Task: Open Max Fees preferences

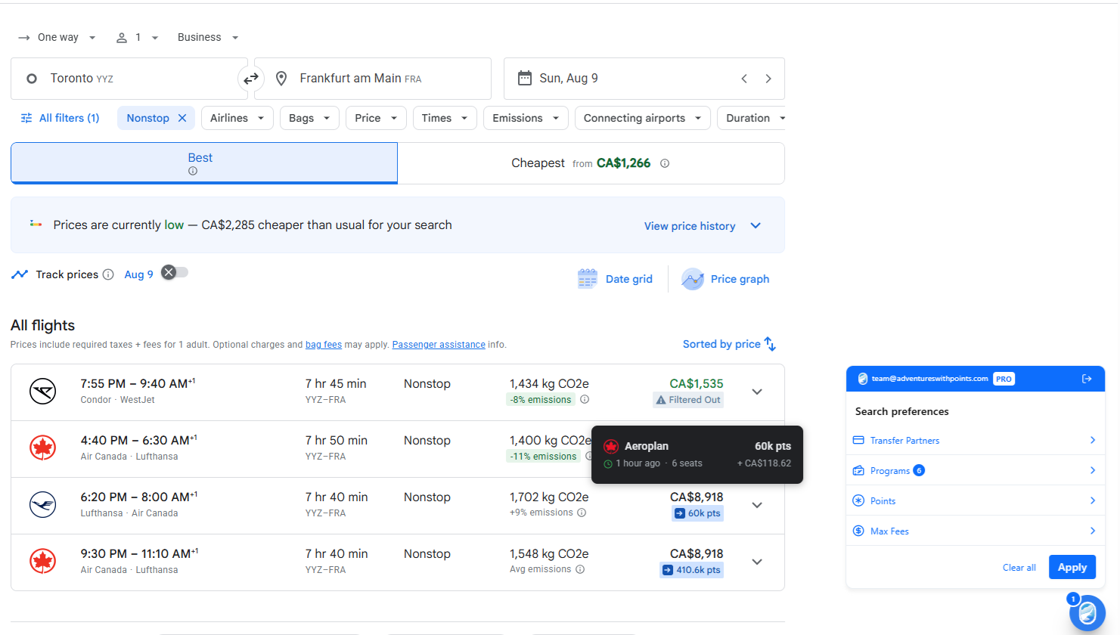Action: (975, 531)
